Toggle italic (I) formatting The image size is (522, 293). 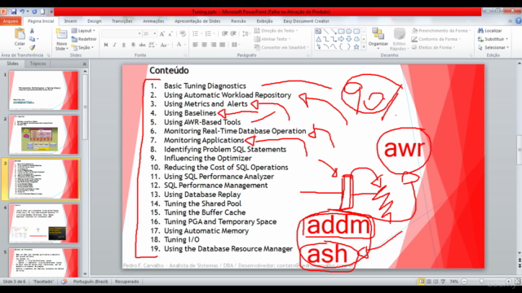click(114, 45)
